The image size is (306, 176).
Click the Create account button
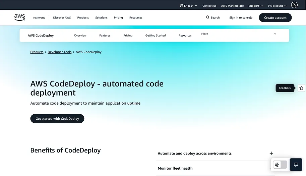click(x=275, y=17)
